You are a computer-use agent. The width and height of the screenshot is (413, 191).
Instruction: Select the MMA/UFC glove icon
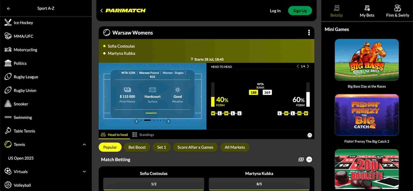(8, 36)
